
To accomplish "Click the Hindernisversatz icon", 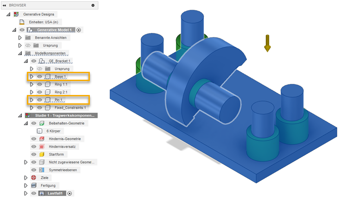I will pos(42,146).
